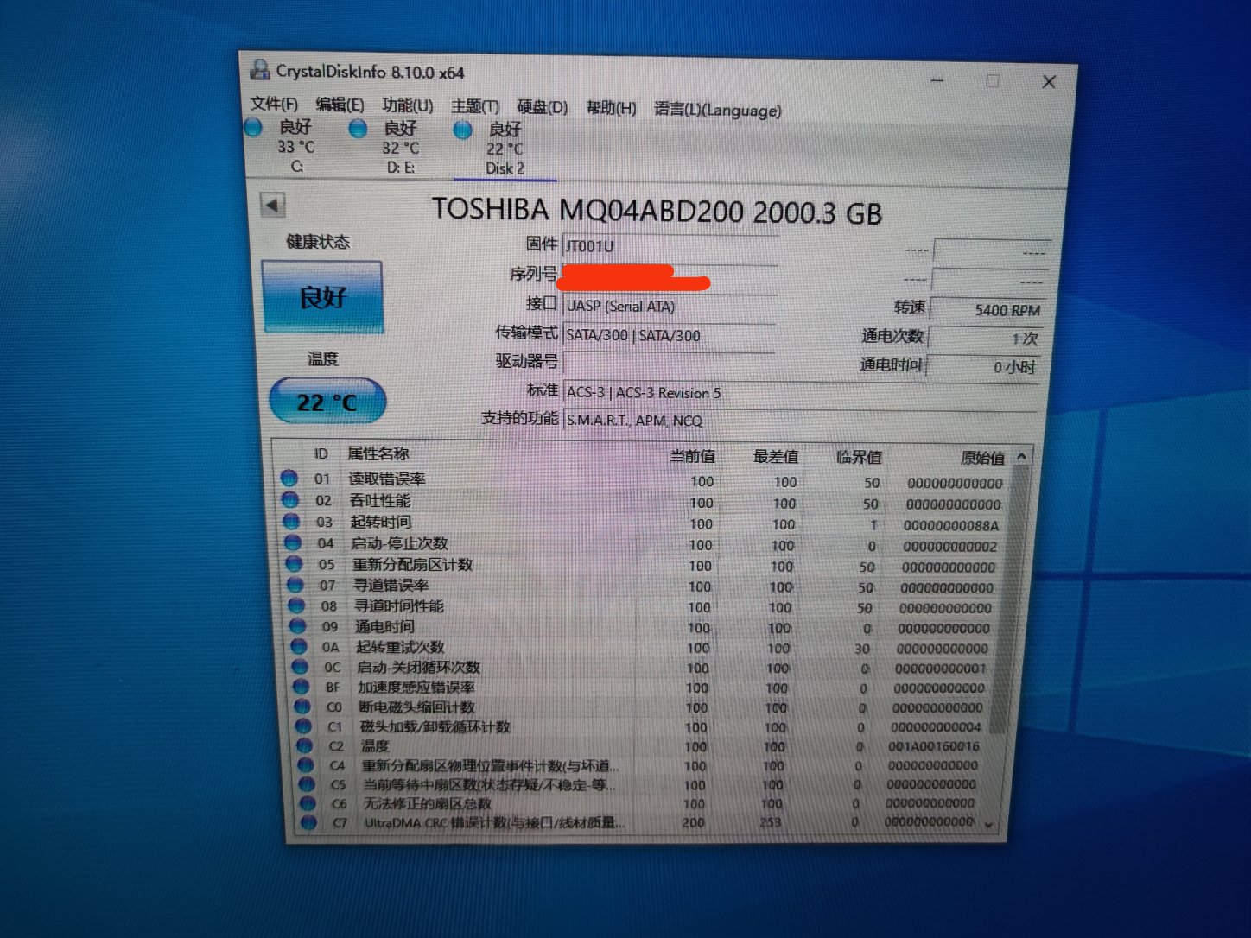This screenshot has height=938, width=1251.
Task: Click the 接口 field showing UASP (Serial ATA)
Action: [x=670, y=306]
